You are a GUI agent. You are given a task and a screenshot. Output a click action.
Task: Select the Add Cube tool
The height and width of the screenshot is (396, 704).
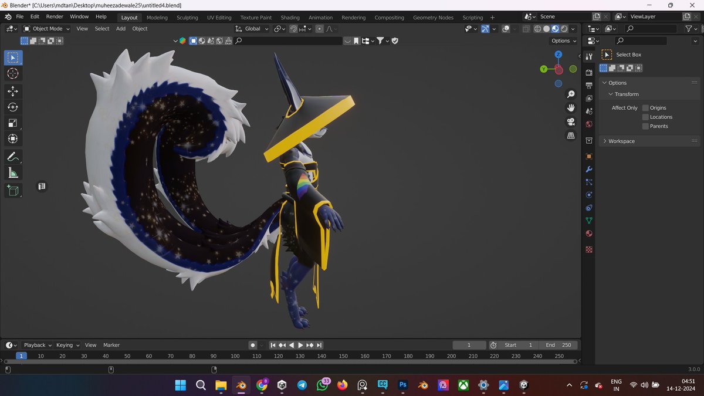(x=13, y=190)
